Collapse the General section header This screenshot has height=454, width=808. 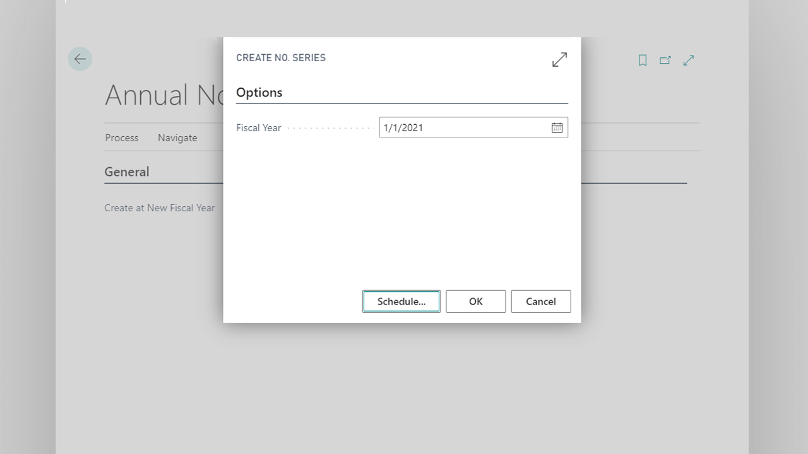tap(127, 172)
